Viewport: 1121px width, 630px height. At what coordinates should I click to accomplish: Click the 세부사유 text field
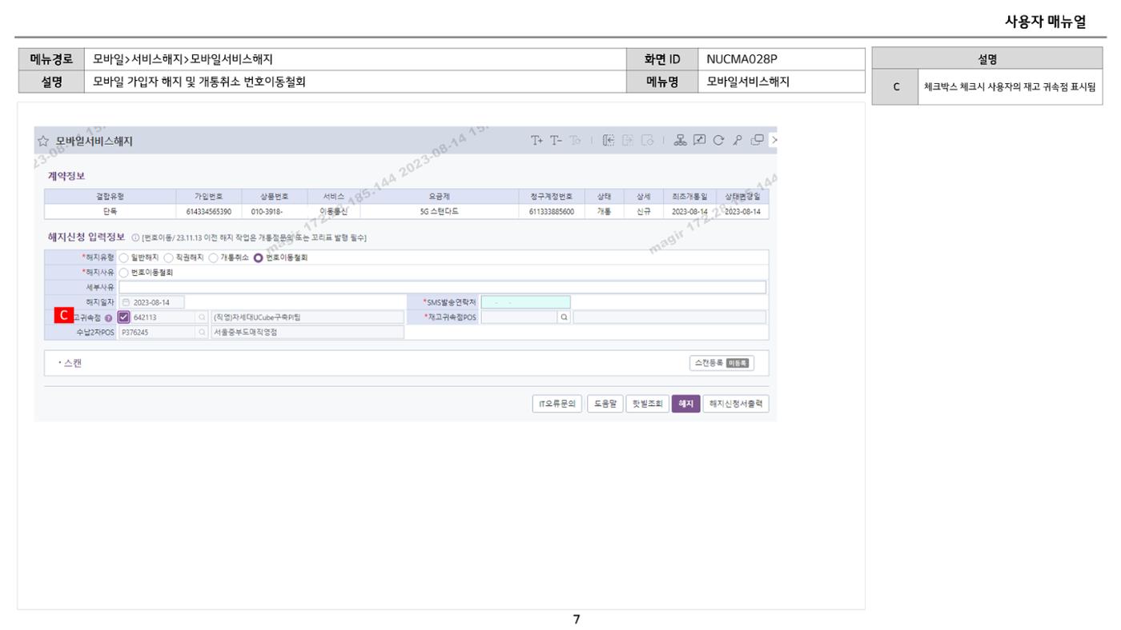pos(442,287)
